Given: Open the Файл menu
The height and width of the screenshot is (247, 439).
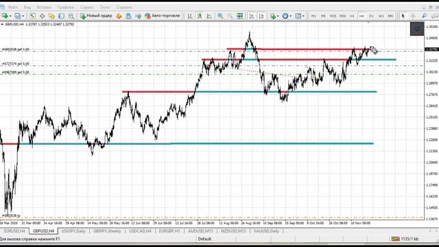Looking at the screenshot, I should (x=12, y=8).
